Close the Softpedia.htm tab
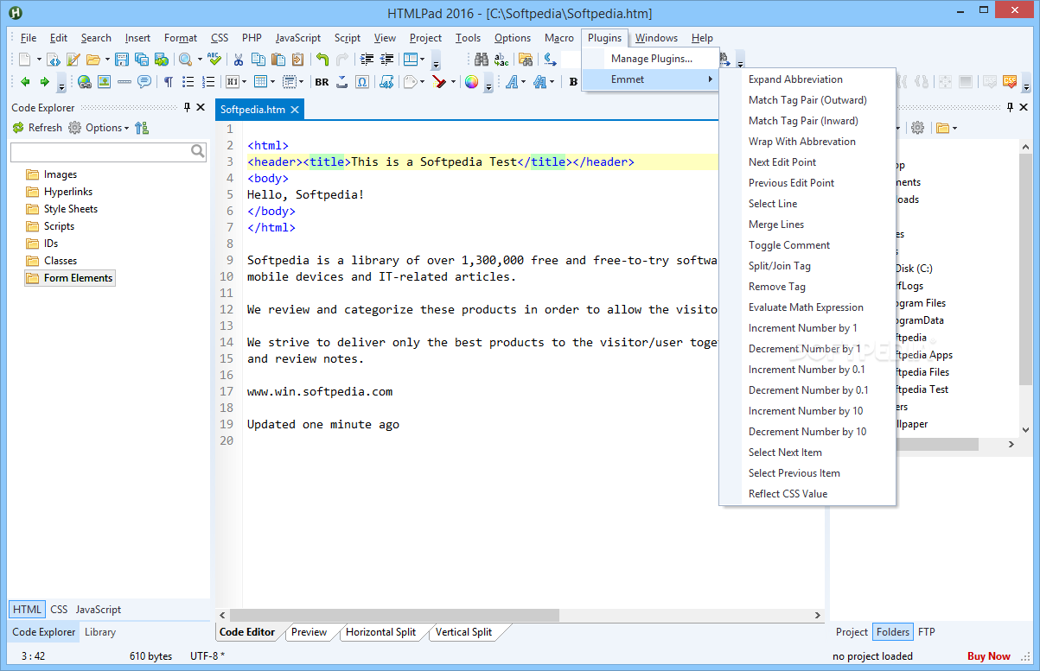Viewport: 1040px width, 671px height. click(x=295, y=110)
